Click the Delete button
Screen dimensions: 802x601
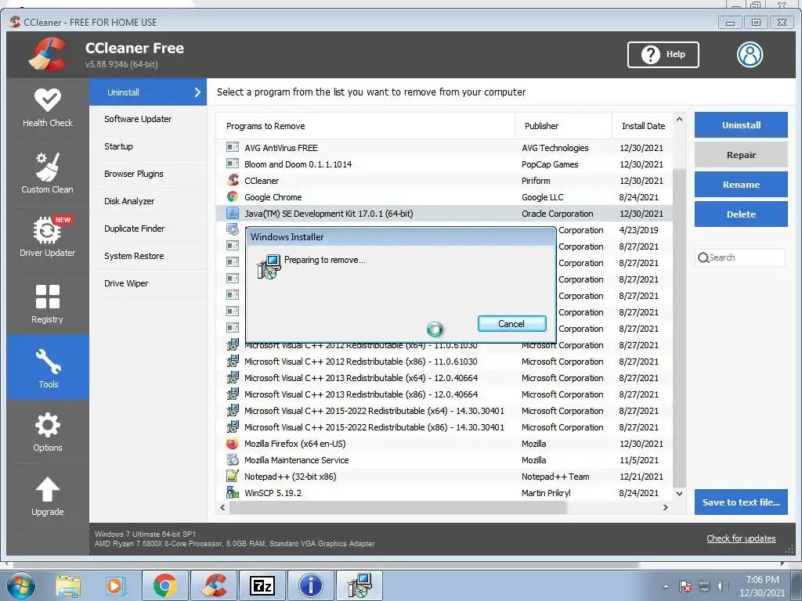741,214
